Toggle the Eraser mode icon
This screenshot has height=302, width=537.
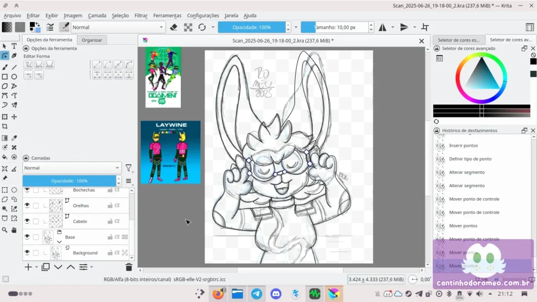tap(174, 27)
